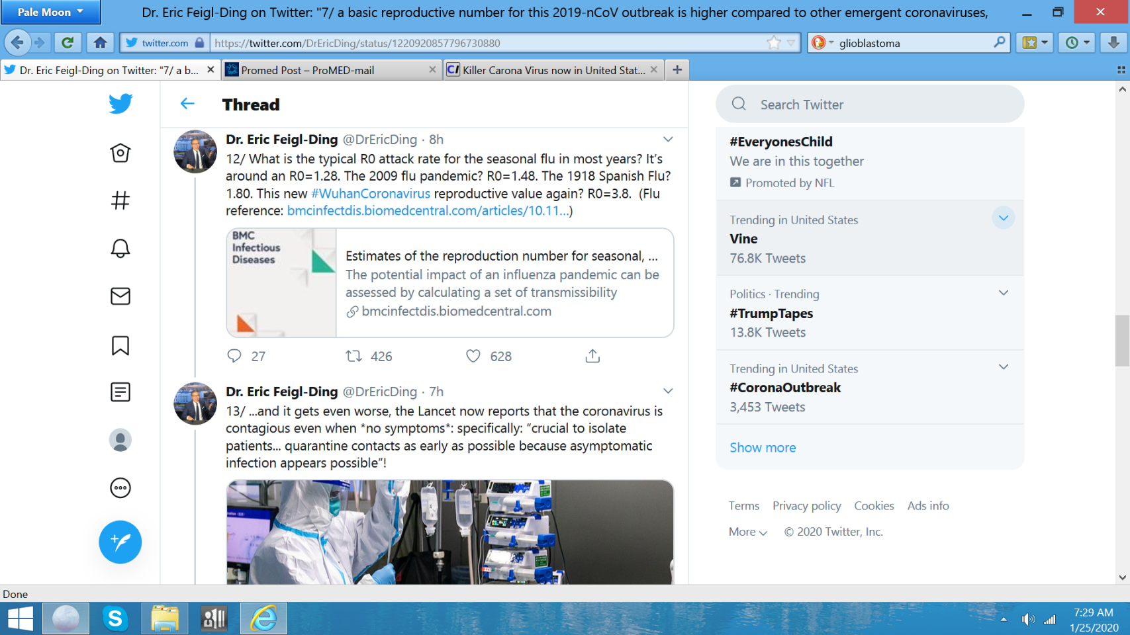The image size is (1130, 635).
Task: Bookmark page with the address bar star
Action: tap(773, 43)
